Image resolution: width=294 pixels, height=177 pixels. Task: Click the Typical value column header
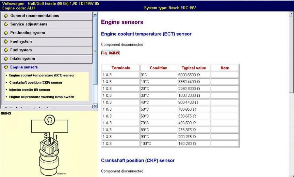194,68
